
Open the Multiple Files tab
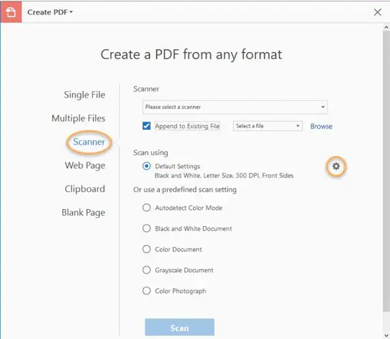point(79,118)
